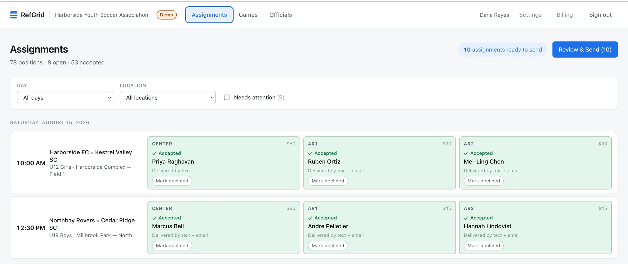Click the $80 fee on Marcus Bell's card
The height and width of the screenshot is (264, 628).
tap(291, 208)
